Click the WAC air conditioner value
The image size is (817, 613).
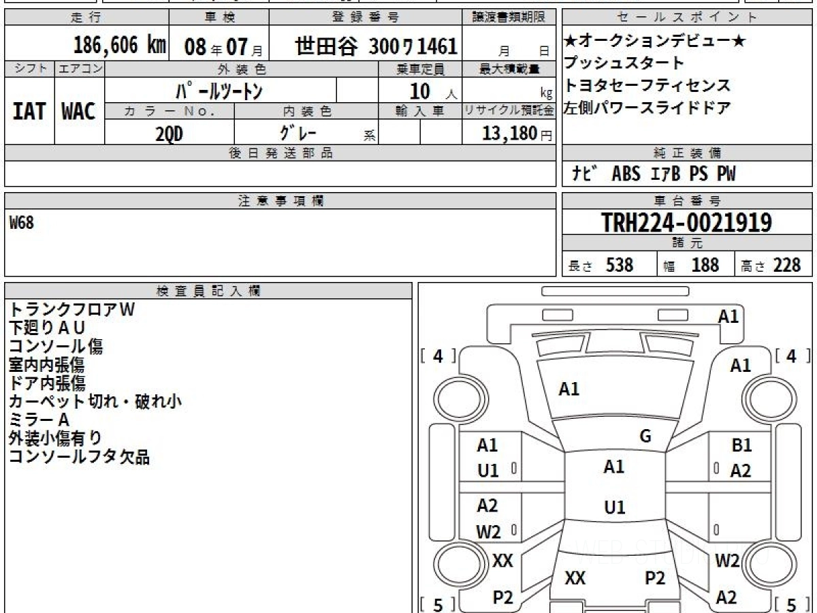pos(79,111)
